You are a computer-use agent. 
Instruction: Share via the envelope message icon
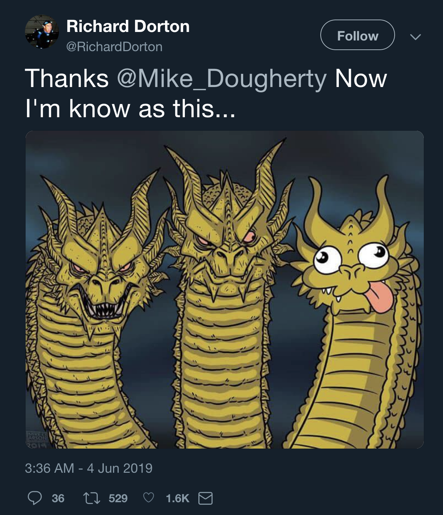pos(205,498)
